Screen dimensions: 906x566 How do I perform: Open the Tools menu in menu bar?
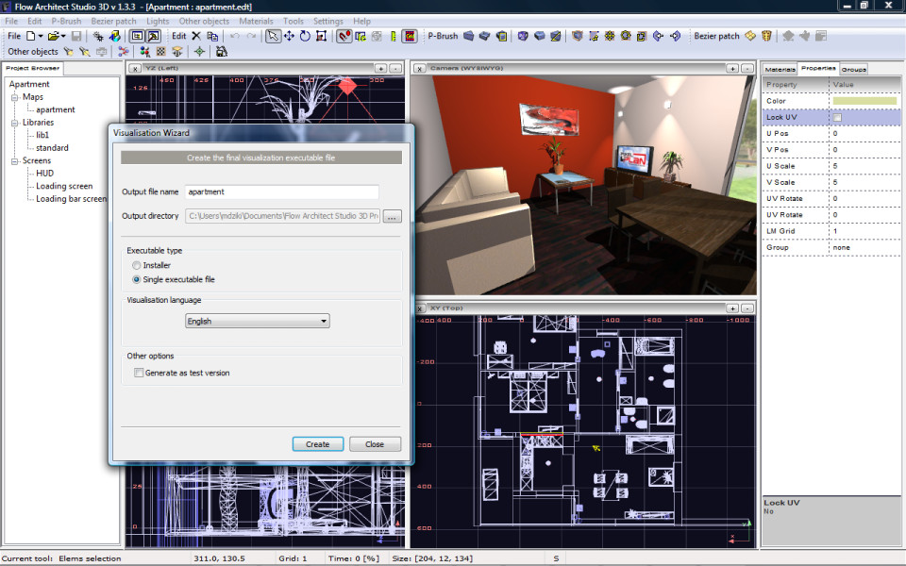pyautogui.click(x=293, y=22)
